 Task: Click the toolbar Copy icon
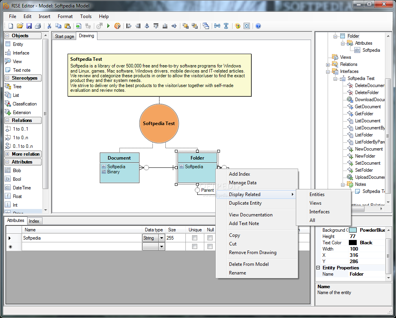coord(58,26)
